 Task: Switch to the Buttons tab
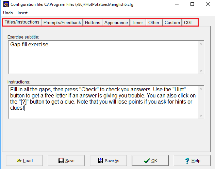[x=93, y=22]
